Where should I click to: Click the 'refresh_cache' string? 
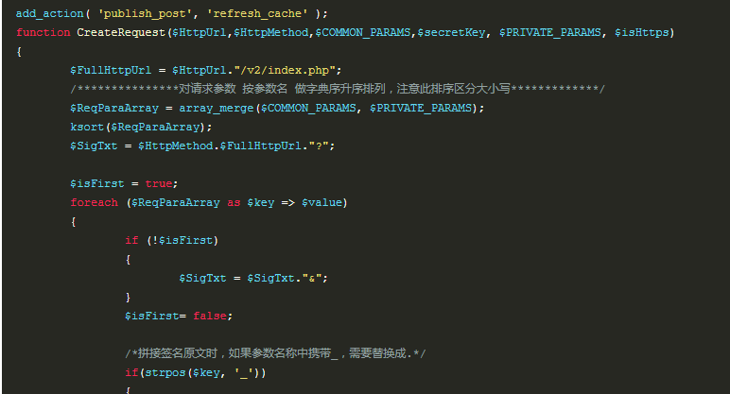257,13
